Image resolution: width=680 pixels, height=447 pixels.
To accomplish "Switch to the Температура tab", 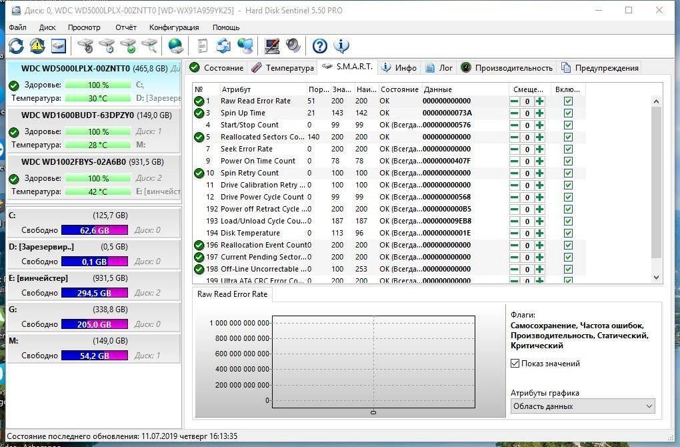I will point(283,67).
